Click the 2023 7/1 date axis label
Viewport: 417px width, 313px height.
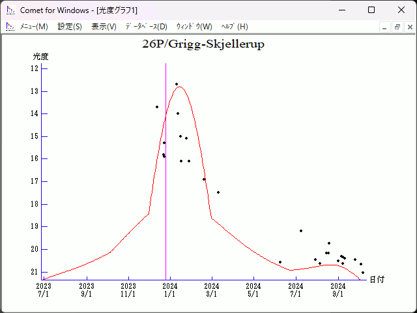(44, 290)
